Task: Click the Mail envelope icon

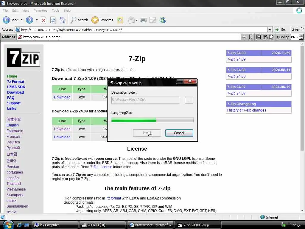Action: point(131,20)
